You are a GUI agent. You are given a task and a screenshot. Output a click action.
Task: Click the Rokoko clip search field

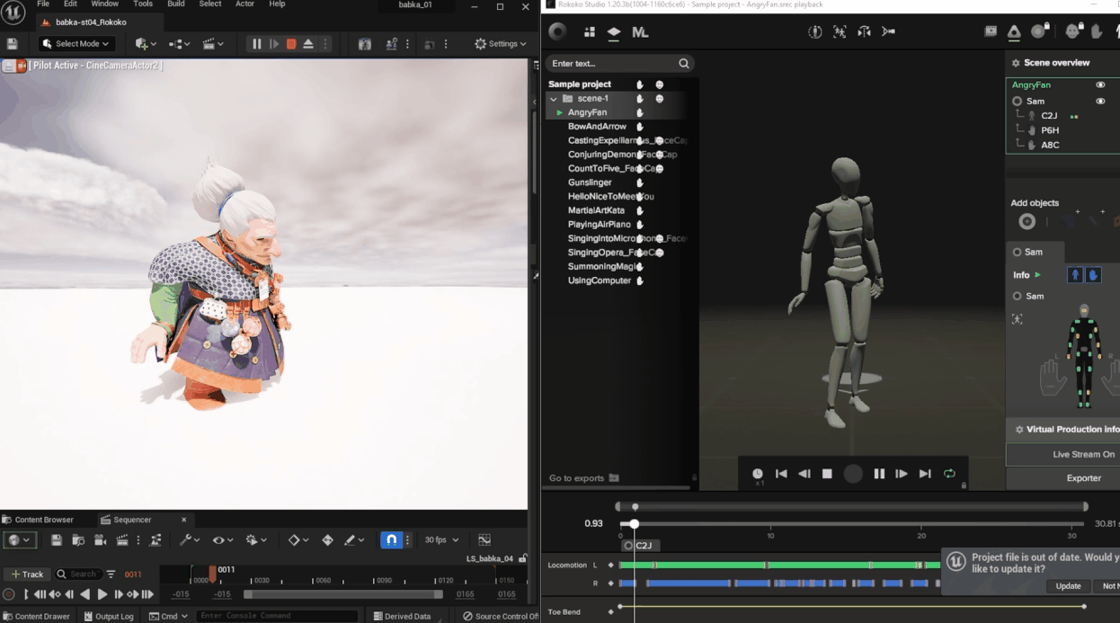coord(613,64)
